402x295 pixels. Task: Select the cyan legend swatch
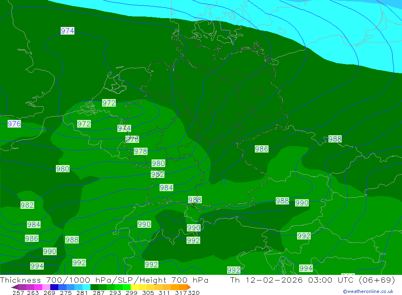(86, 287)
